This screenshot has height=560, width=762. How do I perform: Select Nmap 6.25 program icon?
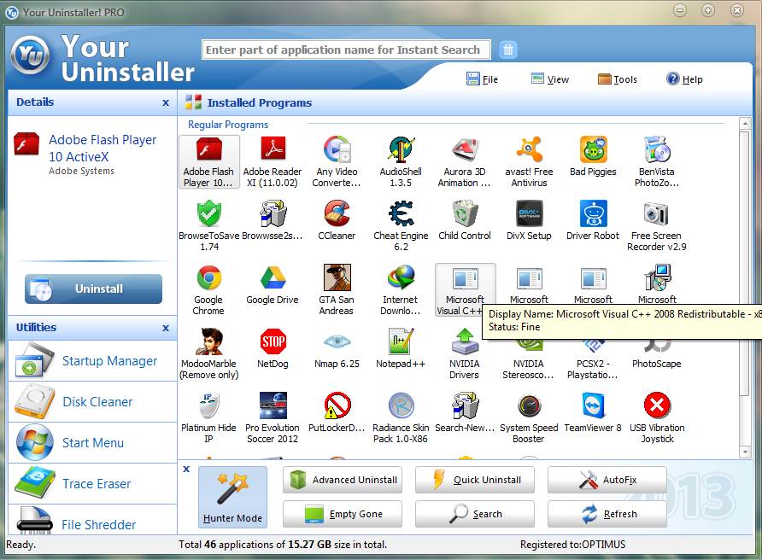pyautogui.click(x=337, y=341)
